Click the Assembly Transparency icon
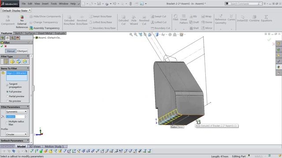The image size is (282, 158). (x=31, y=28)
